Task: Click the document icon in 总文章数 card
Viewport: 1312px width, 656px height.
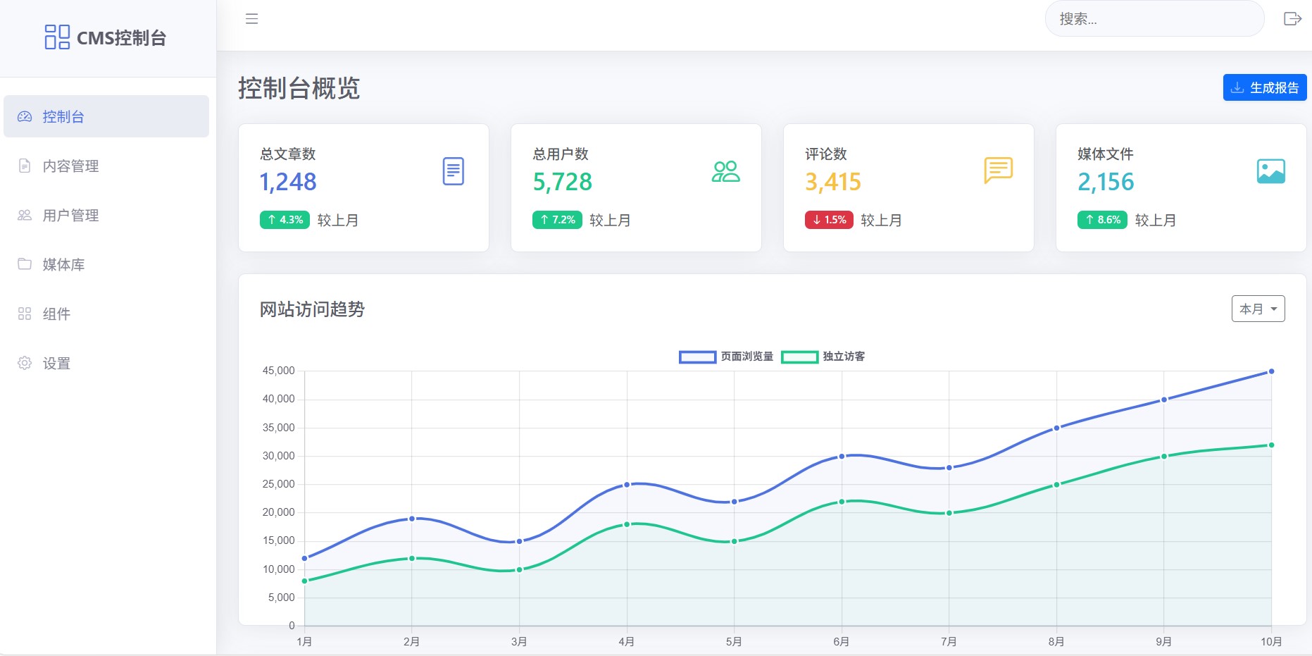Action: coord(453,171)
